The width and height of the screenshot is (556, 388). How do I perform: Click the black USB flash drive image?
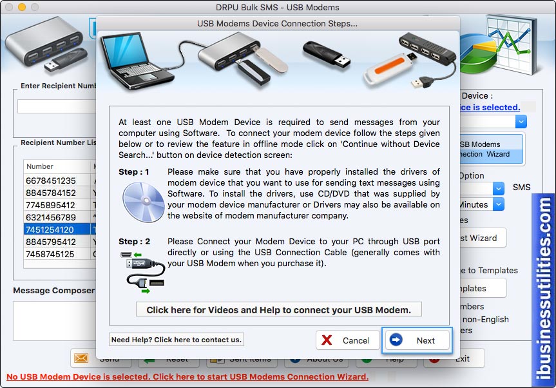coord(326,55)
